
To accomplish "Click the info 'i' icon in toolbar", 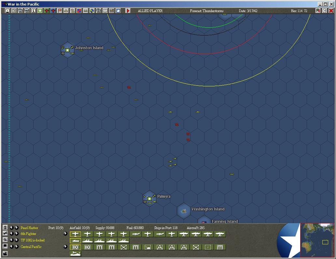I will coord(34,11).
